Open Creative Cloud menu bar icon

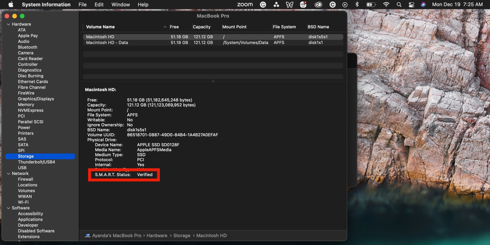pos(318,4)
